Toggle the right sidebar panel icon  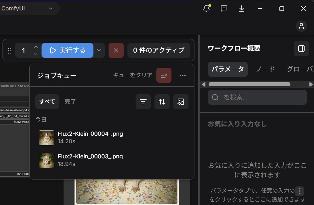pyautogui.click(x=301, y=48)
